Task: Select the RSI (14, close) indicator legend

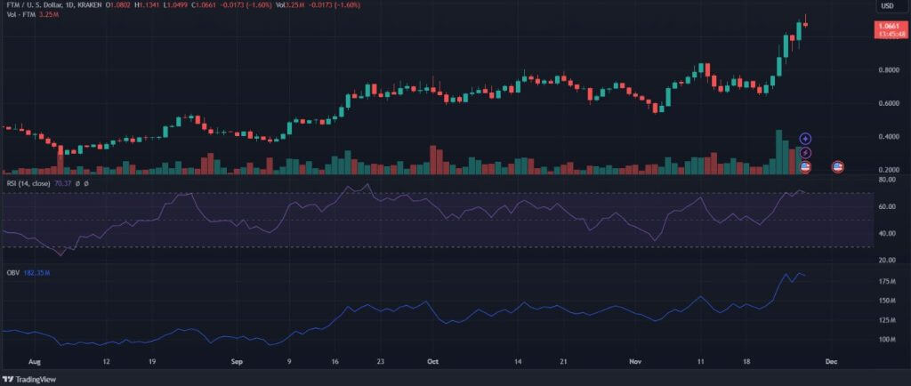Action: (27, 183)
